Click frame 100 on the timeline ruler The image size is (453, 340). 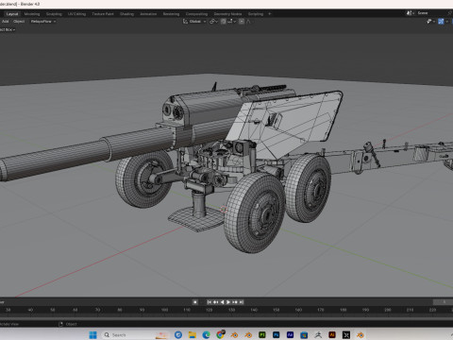tap(164, 310)
